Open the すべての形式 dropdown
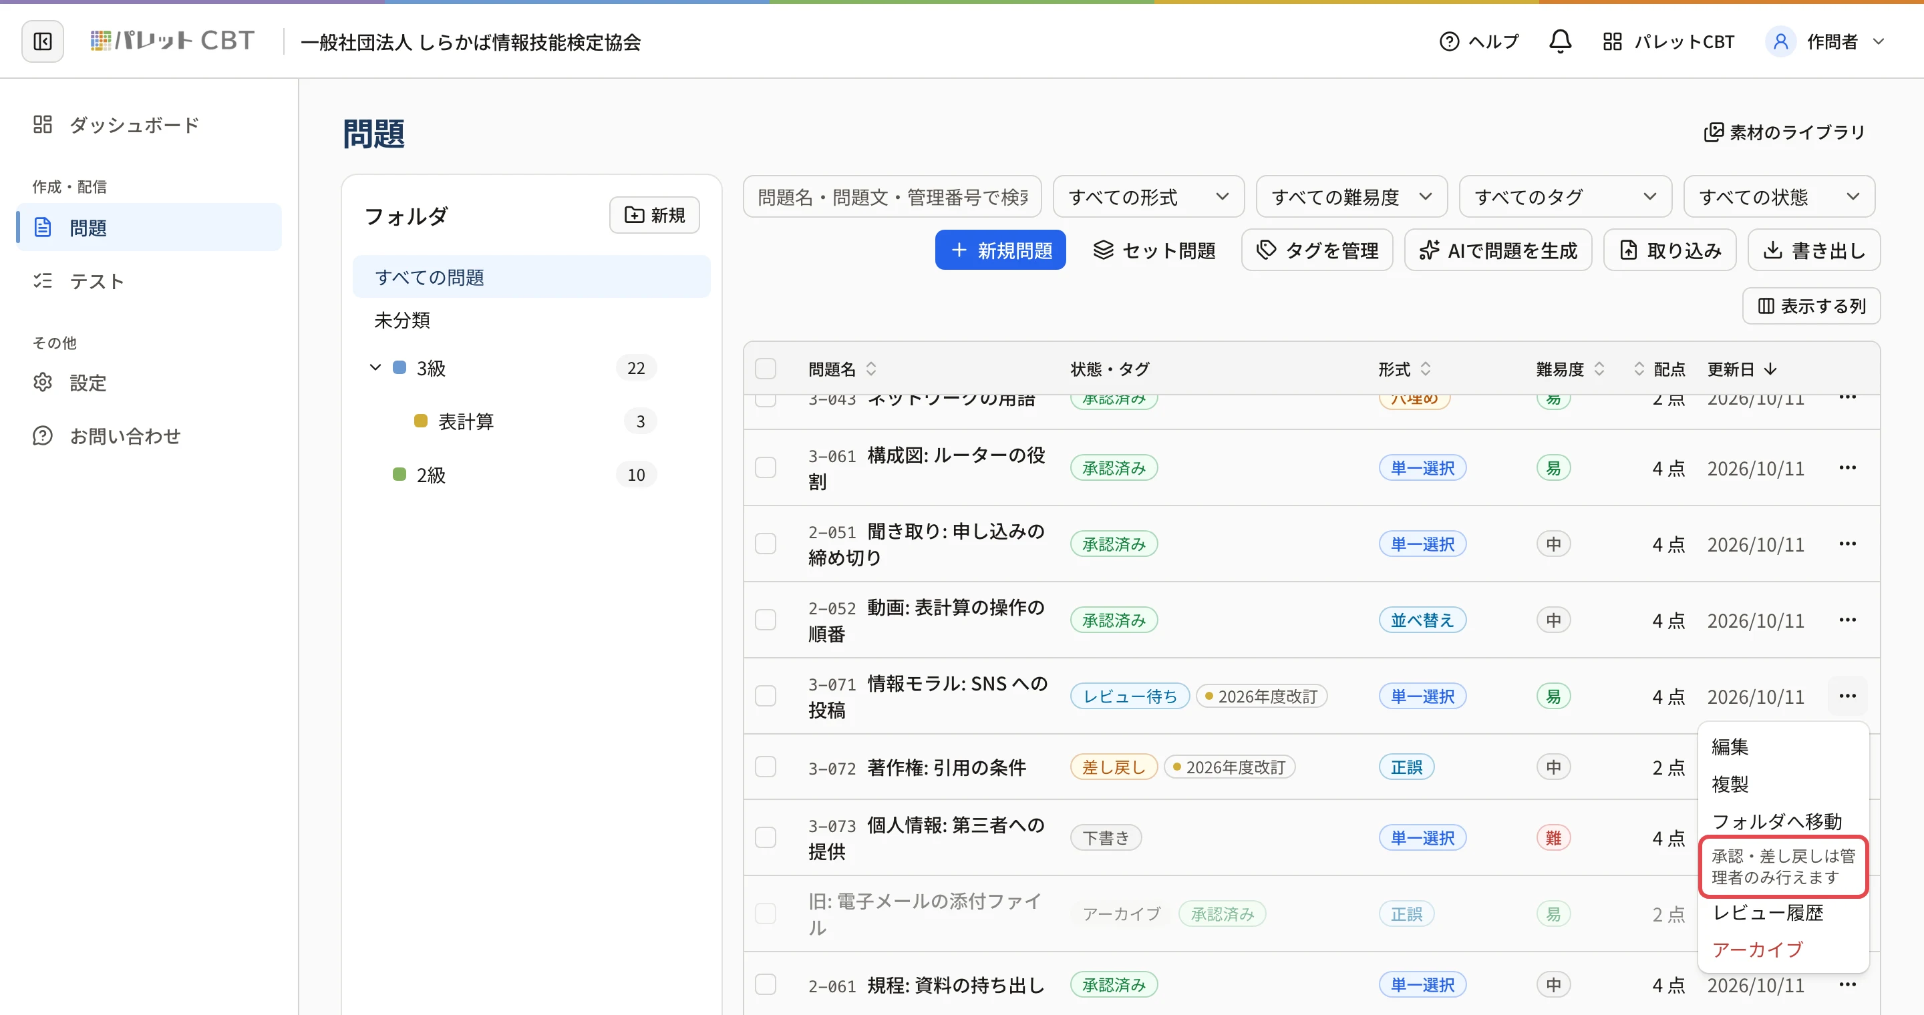 (x=1148, y=197)
